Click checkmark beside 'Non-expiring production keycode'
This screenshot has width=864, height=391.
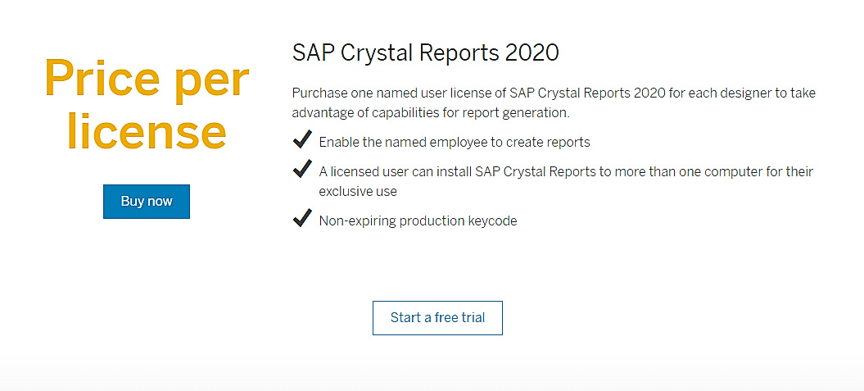(x=302, y=219)
